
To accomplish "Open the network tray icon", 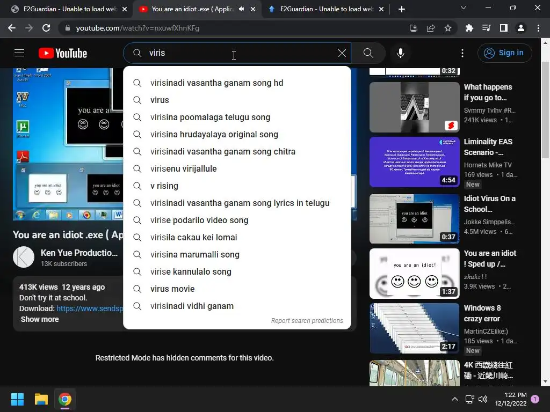I will [469, 399].
